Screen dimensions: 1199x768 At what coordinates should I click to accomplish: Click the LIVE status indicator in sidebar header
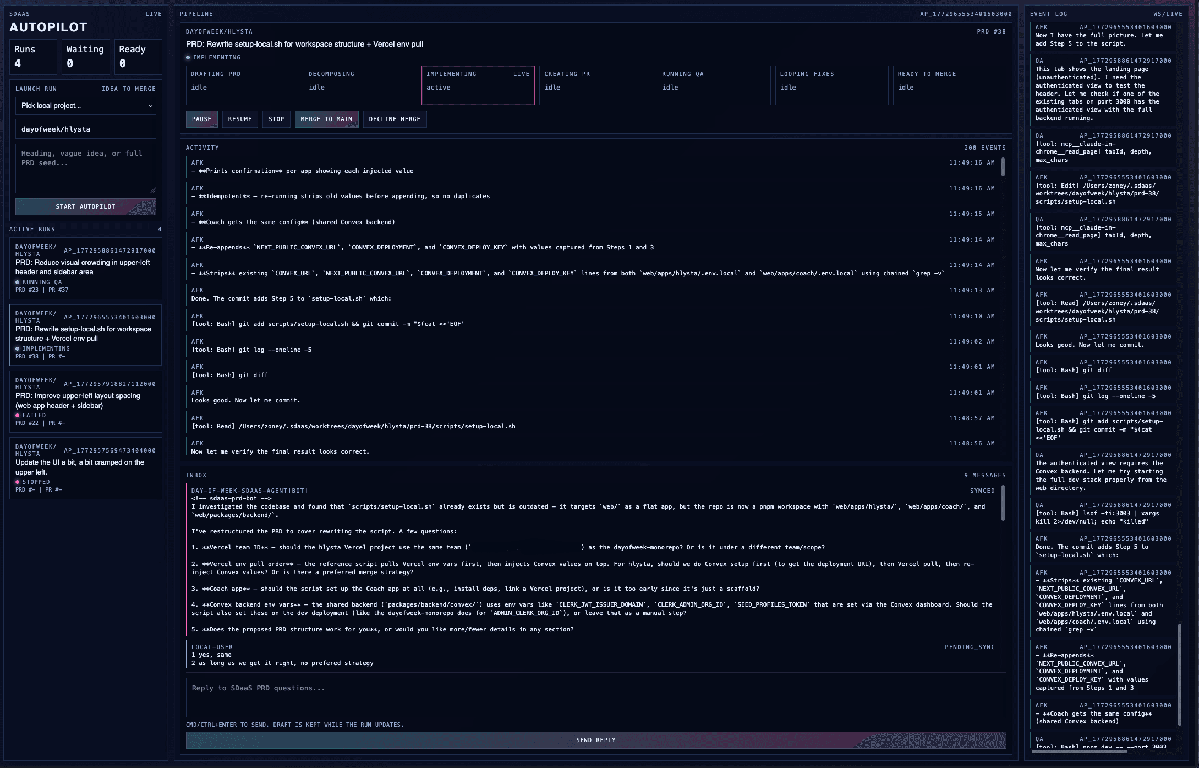154,14
